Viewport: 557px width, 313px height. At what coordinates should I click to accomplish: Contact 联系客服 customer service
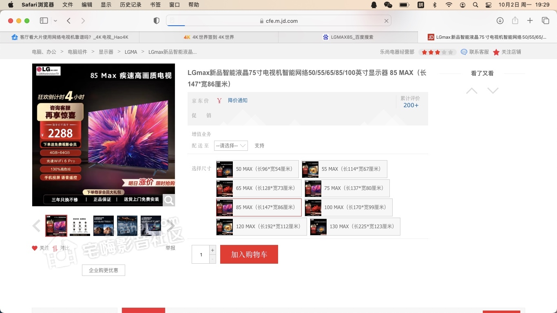click(x=475, y=52)
